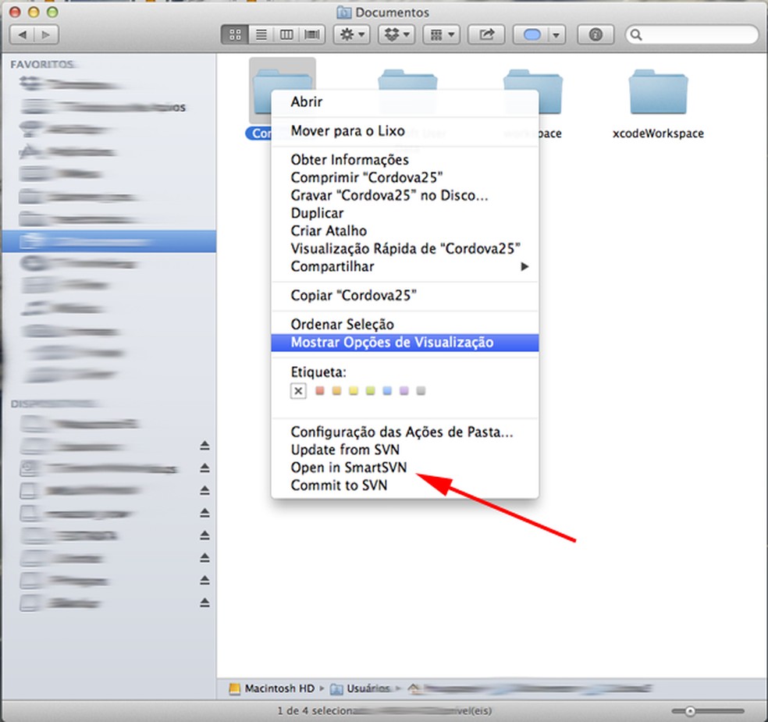Choose Abrir in the context menu
The image size is (768, 722).
405,102
